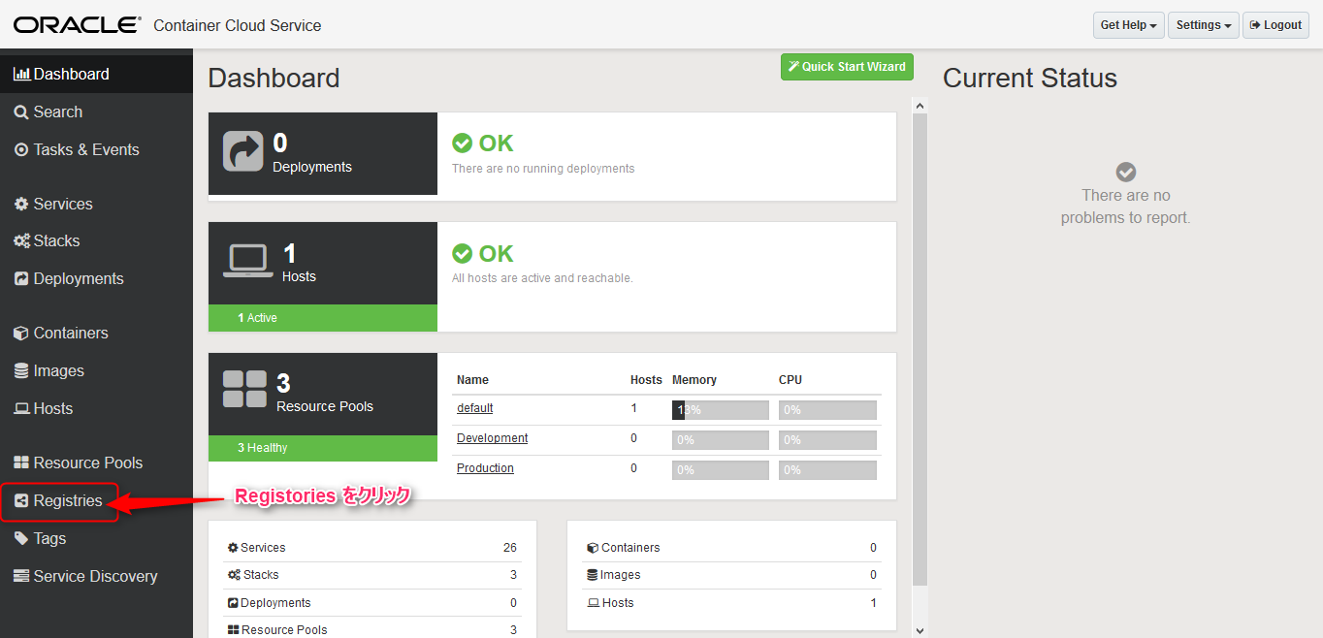This screenshot has height=638, width=1323.
Task: Open Tasks & Events in sidebar
Action: (x=96, y=150)
